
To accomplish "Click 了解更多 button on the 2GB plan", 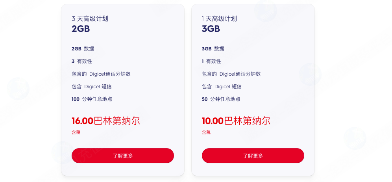I will (122, 156).
